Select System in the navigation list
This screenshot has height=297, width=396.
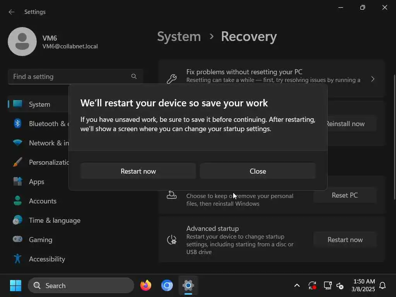point(39,104)
